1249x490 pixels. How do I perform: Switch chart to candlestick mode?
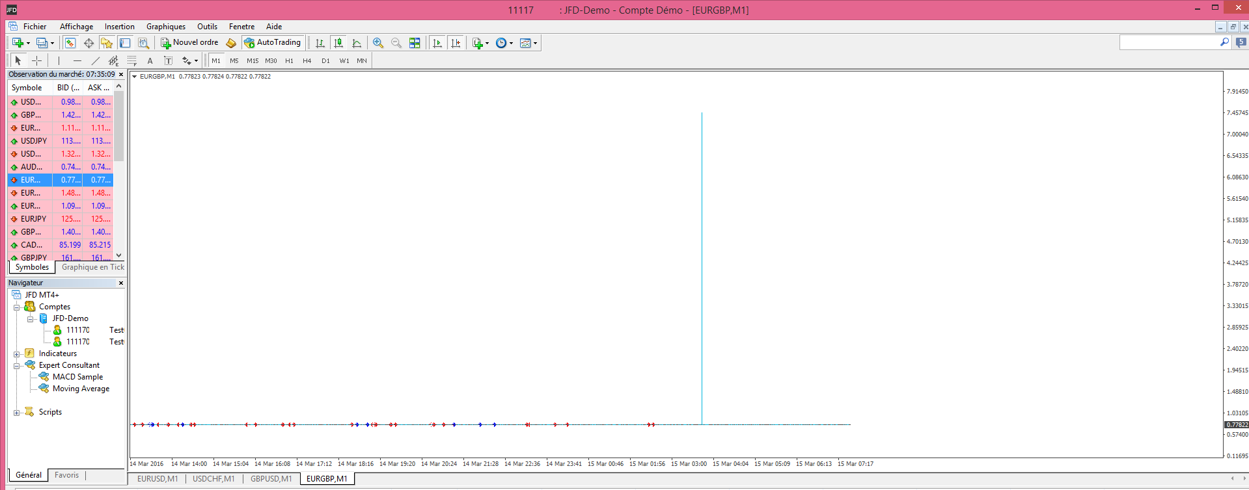point(338,43)
